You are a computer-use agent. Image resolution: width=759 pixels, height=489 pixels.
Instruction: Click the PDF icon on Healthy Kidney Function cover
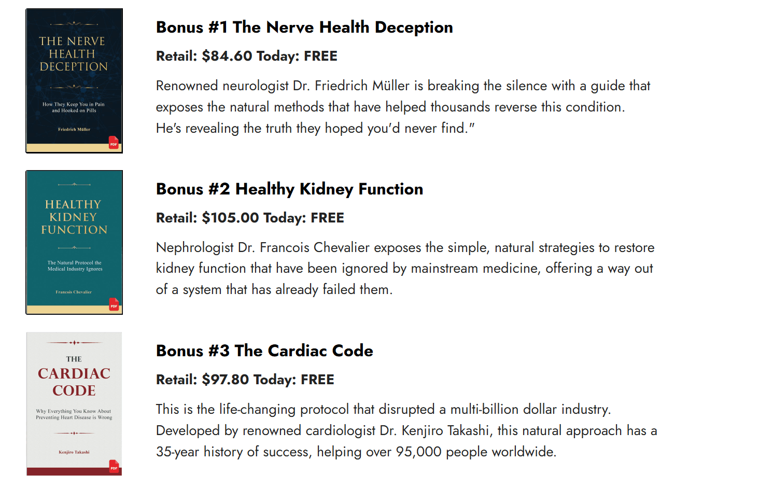[x=114, y=304]
